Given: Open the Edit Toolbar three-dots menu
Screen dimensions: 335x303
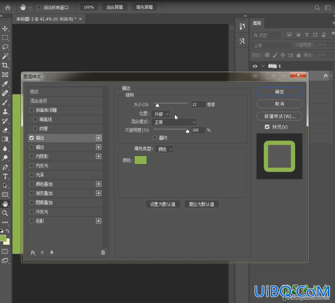Looking at the screenshot, I should pyautogui.click(x=5, y=222).
